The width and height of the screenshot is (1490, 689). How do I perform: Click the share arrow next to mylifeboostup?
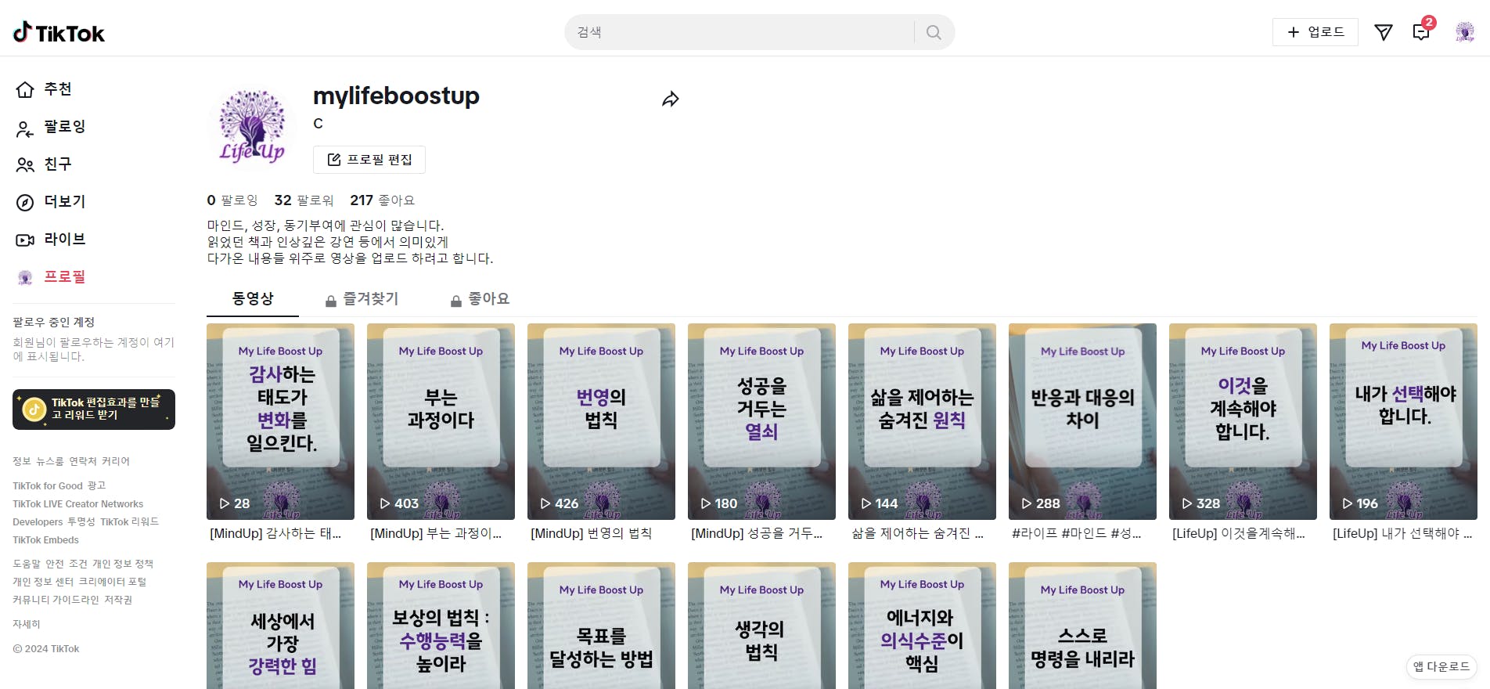(x=671, y=99)
